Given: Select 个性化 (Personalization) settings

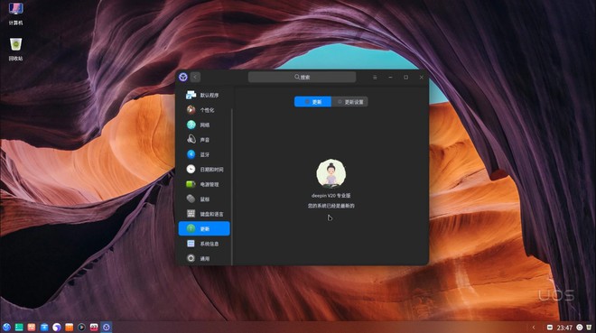Looking at the screenshot, I should click(x=204, y=110).
